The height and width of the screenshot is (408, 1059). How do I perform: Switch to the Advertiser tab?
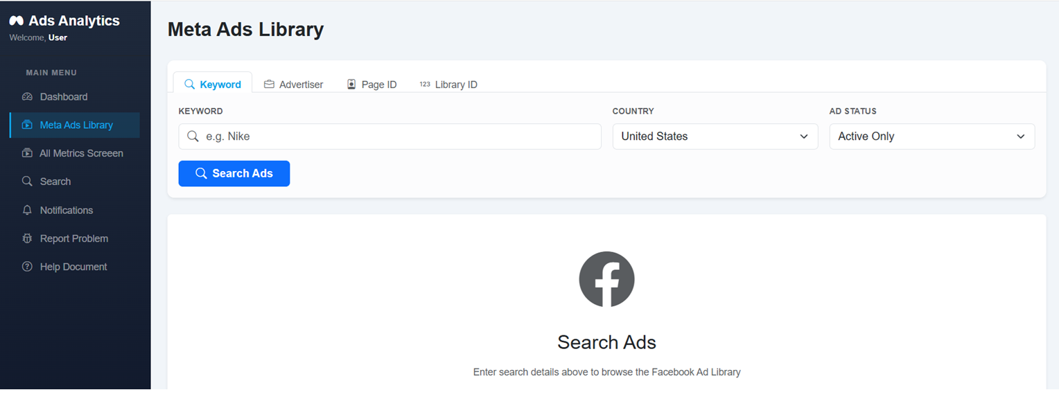[x=294, y=84]
